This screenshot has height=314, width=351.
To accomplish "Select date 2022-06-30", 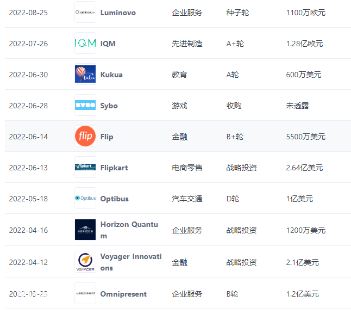I will [x=28, y=75].
